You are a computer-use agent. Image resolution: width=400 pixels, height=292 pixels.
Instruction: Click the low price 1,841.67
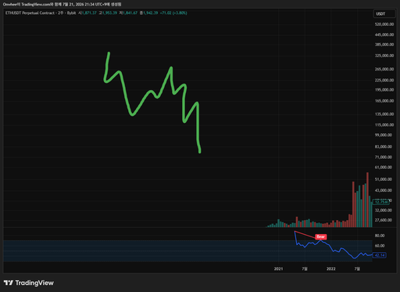(130, 13)
